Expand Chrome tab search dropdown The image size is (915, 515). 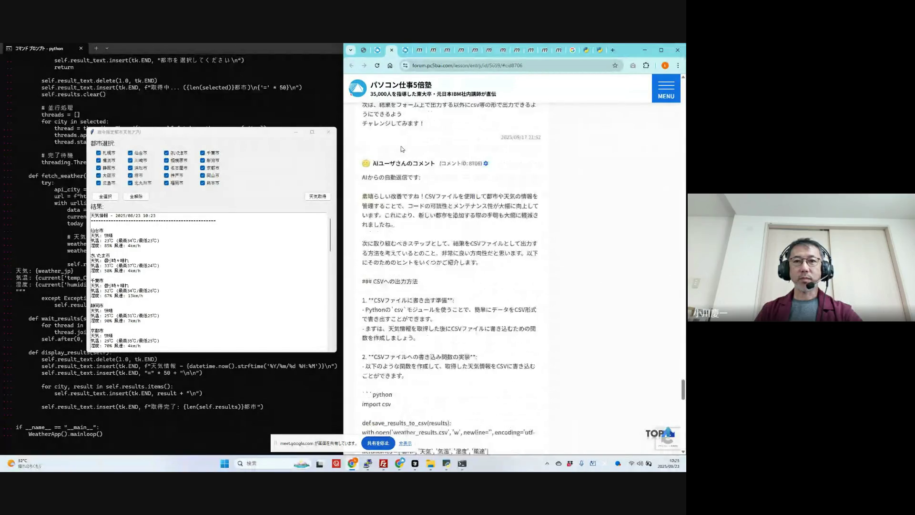(x=350, y=50)
